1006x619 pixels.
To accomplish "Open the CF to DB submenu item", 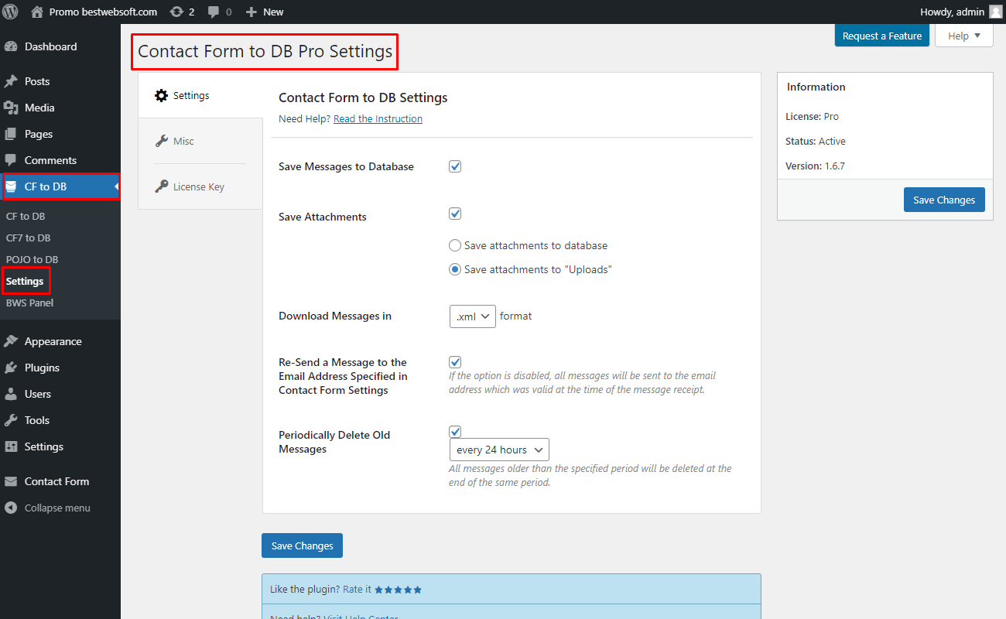I will click(26, 216).
